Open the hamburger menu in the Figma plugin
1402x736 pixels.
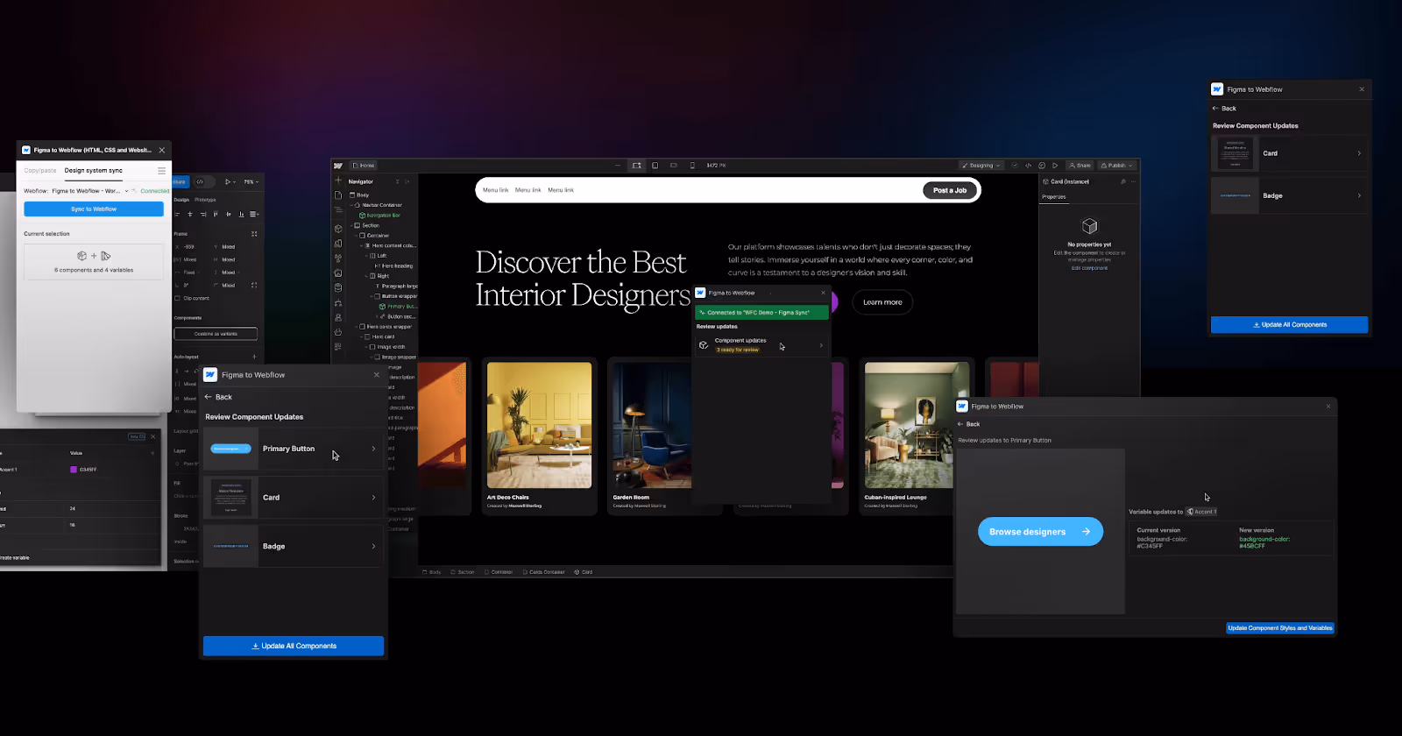tap(161, 171)
